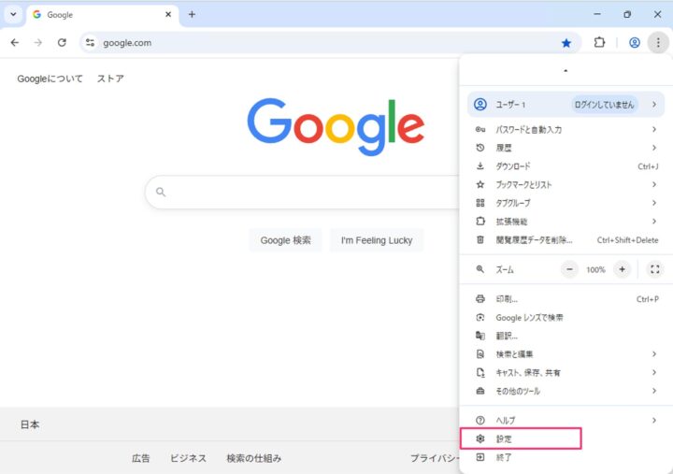Click the magnifier icon in search box
The height and width of the screenshot is (474, 673).
[161, 192]
